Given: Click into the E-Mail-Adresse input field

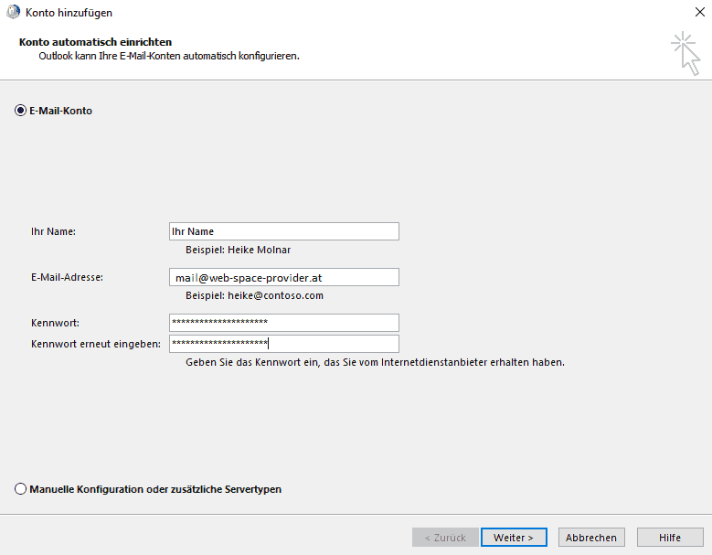Looking at the screenshot, I should (x=283, y=277).
